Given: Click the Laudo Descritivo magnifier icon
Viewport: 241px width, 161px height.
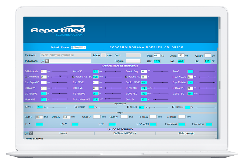Looking at the screenshot, I should 27,133.
